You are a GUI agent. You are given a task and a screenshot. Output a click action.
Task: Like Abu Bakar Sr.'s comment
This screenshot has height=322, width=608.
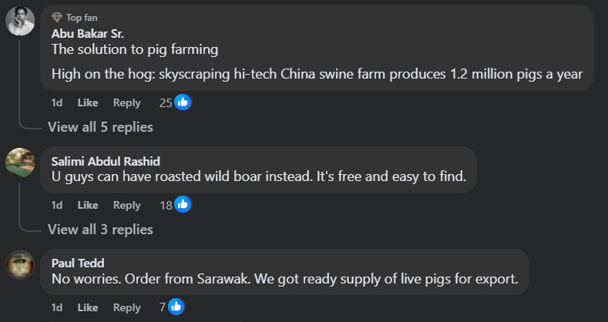tap(88, 102)
